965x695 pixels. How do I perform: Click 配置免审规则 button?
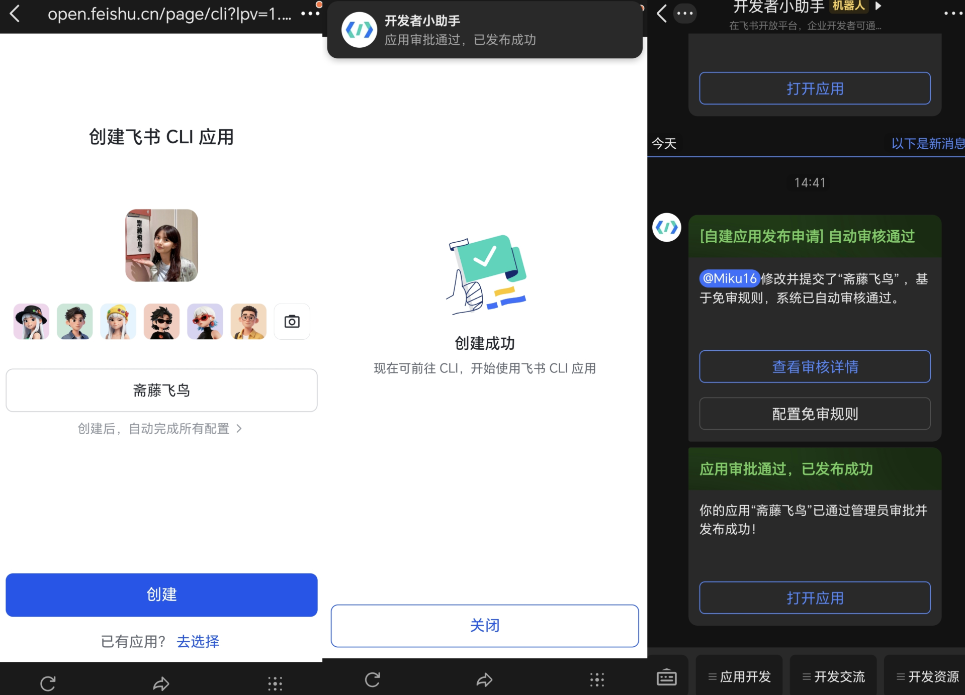(815, 414)
